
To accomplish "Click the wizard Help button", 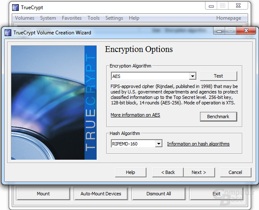I will (131, 172).
